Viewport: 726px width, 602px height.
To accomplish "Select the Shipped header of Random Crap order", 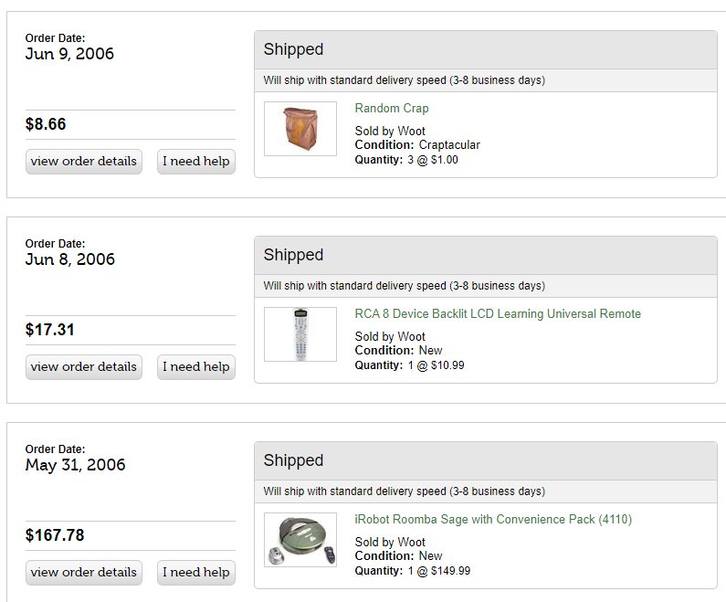I will coord(486,50).
